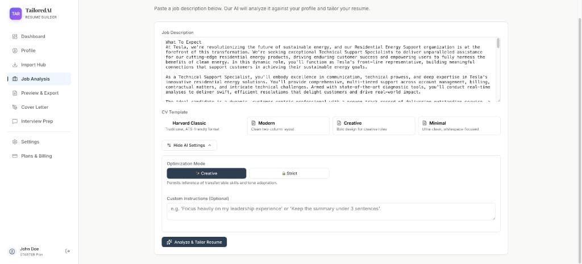Pick the Minimal CV template
This screenshot has width=582, height=264.
tap(459, 126)
